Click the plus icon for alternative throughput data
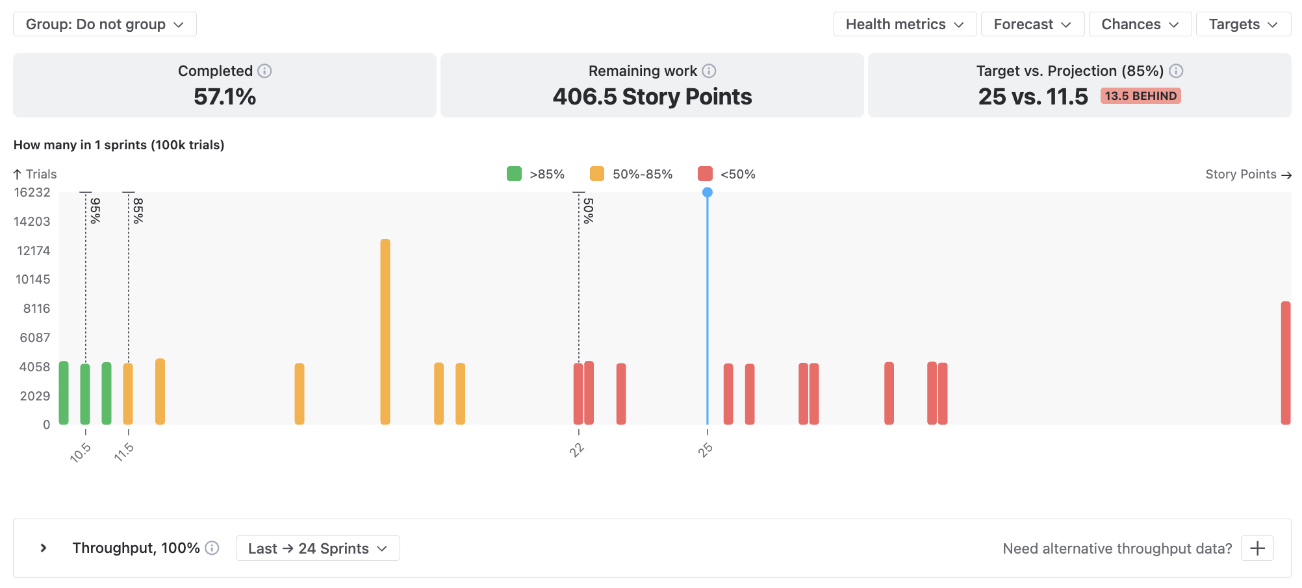The image size is (1302, 588). coord(1257,548)
